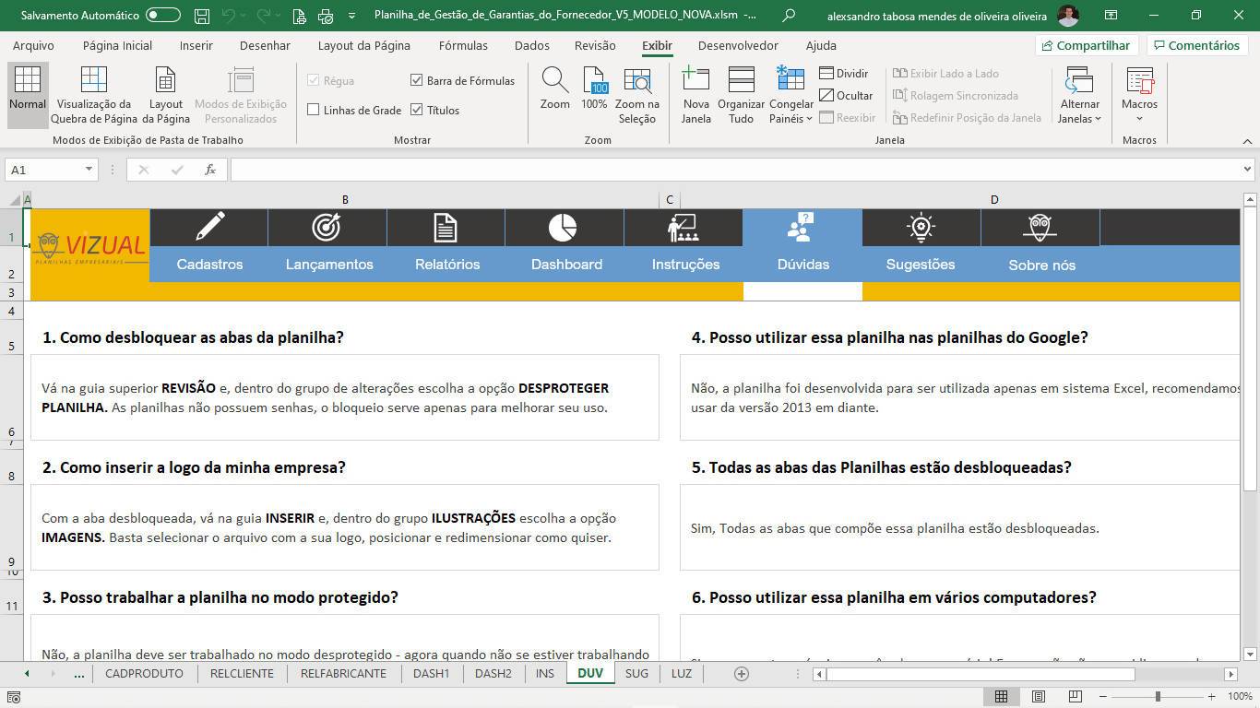Open the Fórmulas ribbon tab
The image size is (1260, 708).
pyautogui.click(x=463, y=45)
